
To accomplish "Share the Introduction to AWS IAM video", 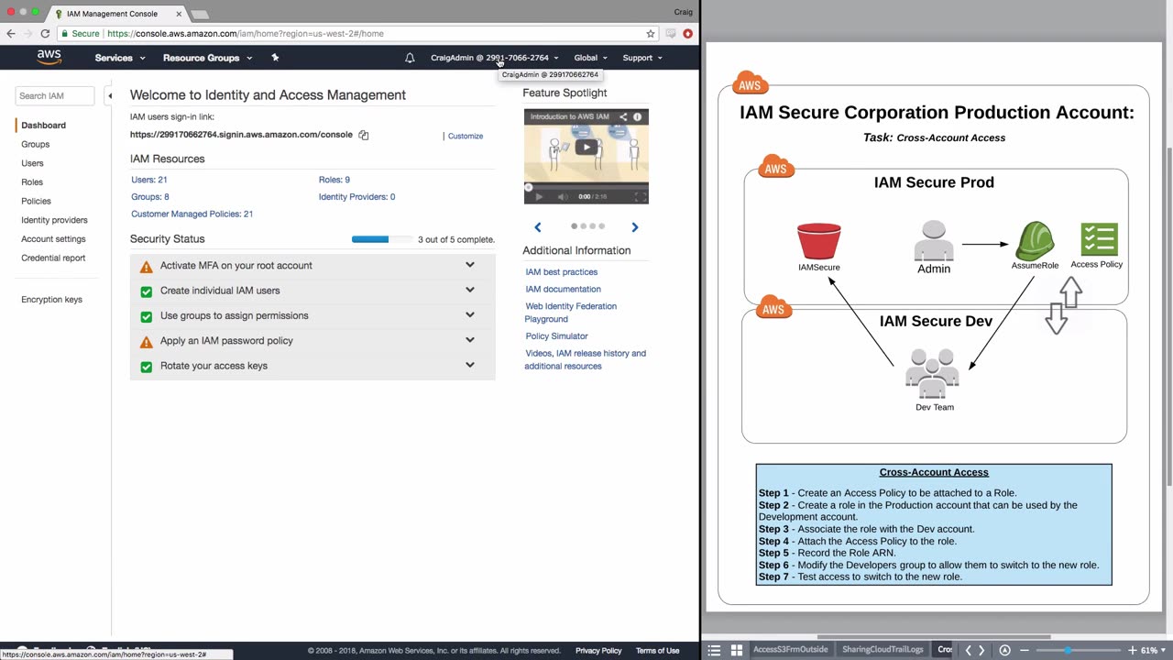I will click(x=623, y=116).
